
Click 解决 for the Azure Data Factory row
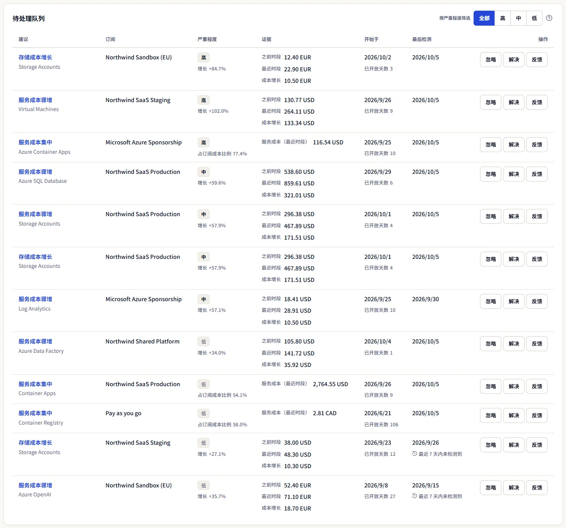pos(514,343)
